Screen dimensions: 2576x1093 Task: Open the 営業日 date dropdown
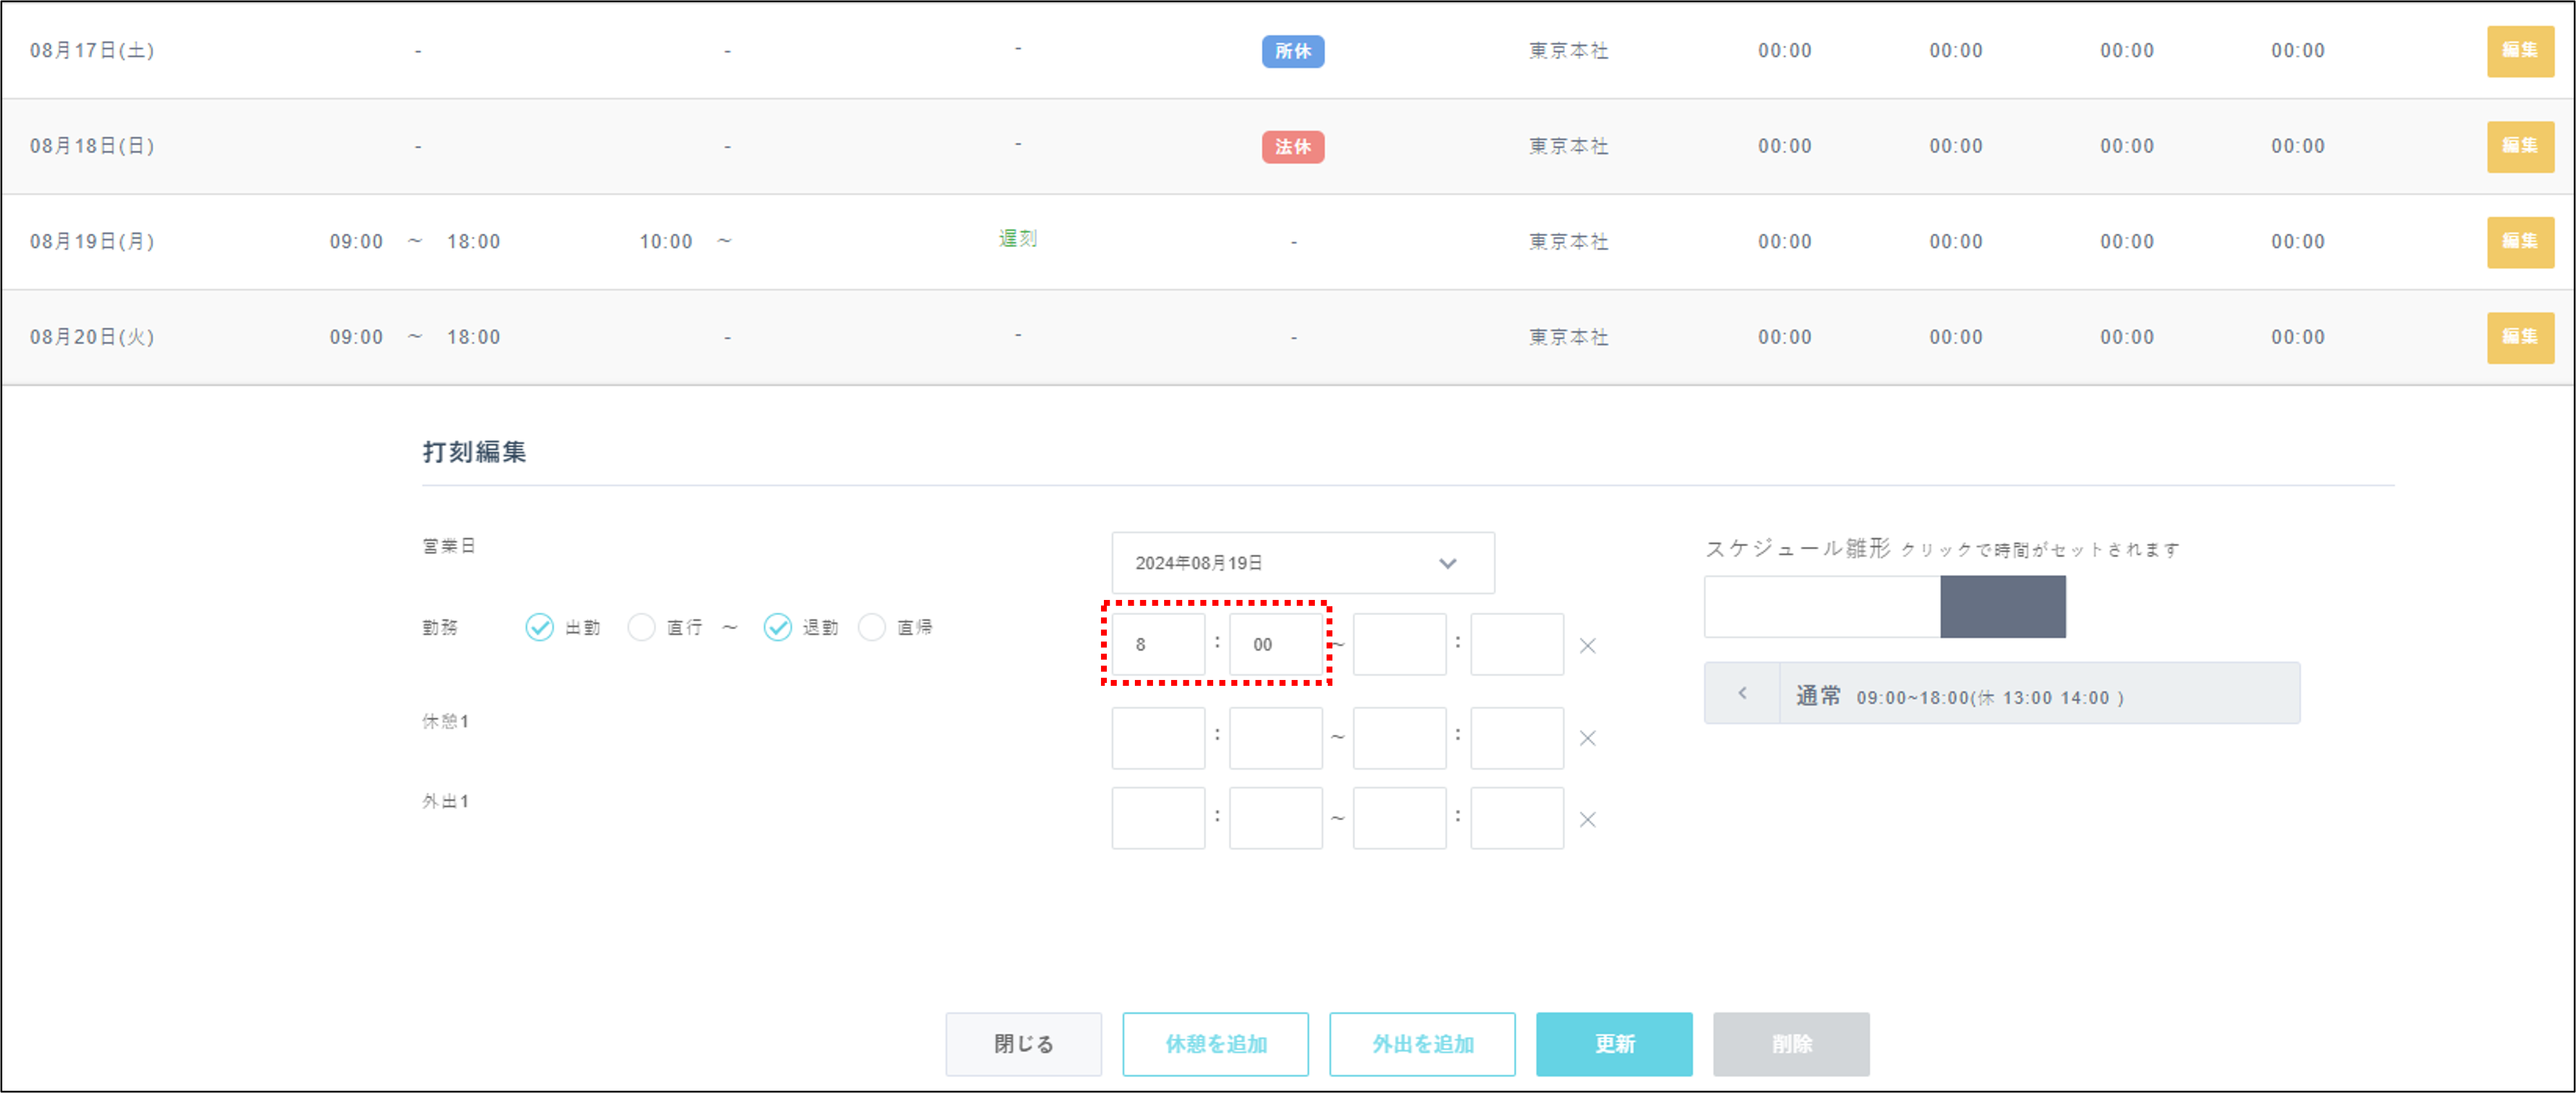(1302, 563)
